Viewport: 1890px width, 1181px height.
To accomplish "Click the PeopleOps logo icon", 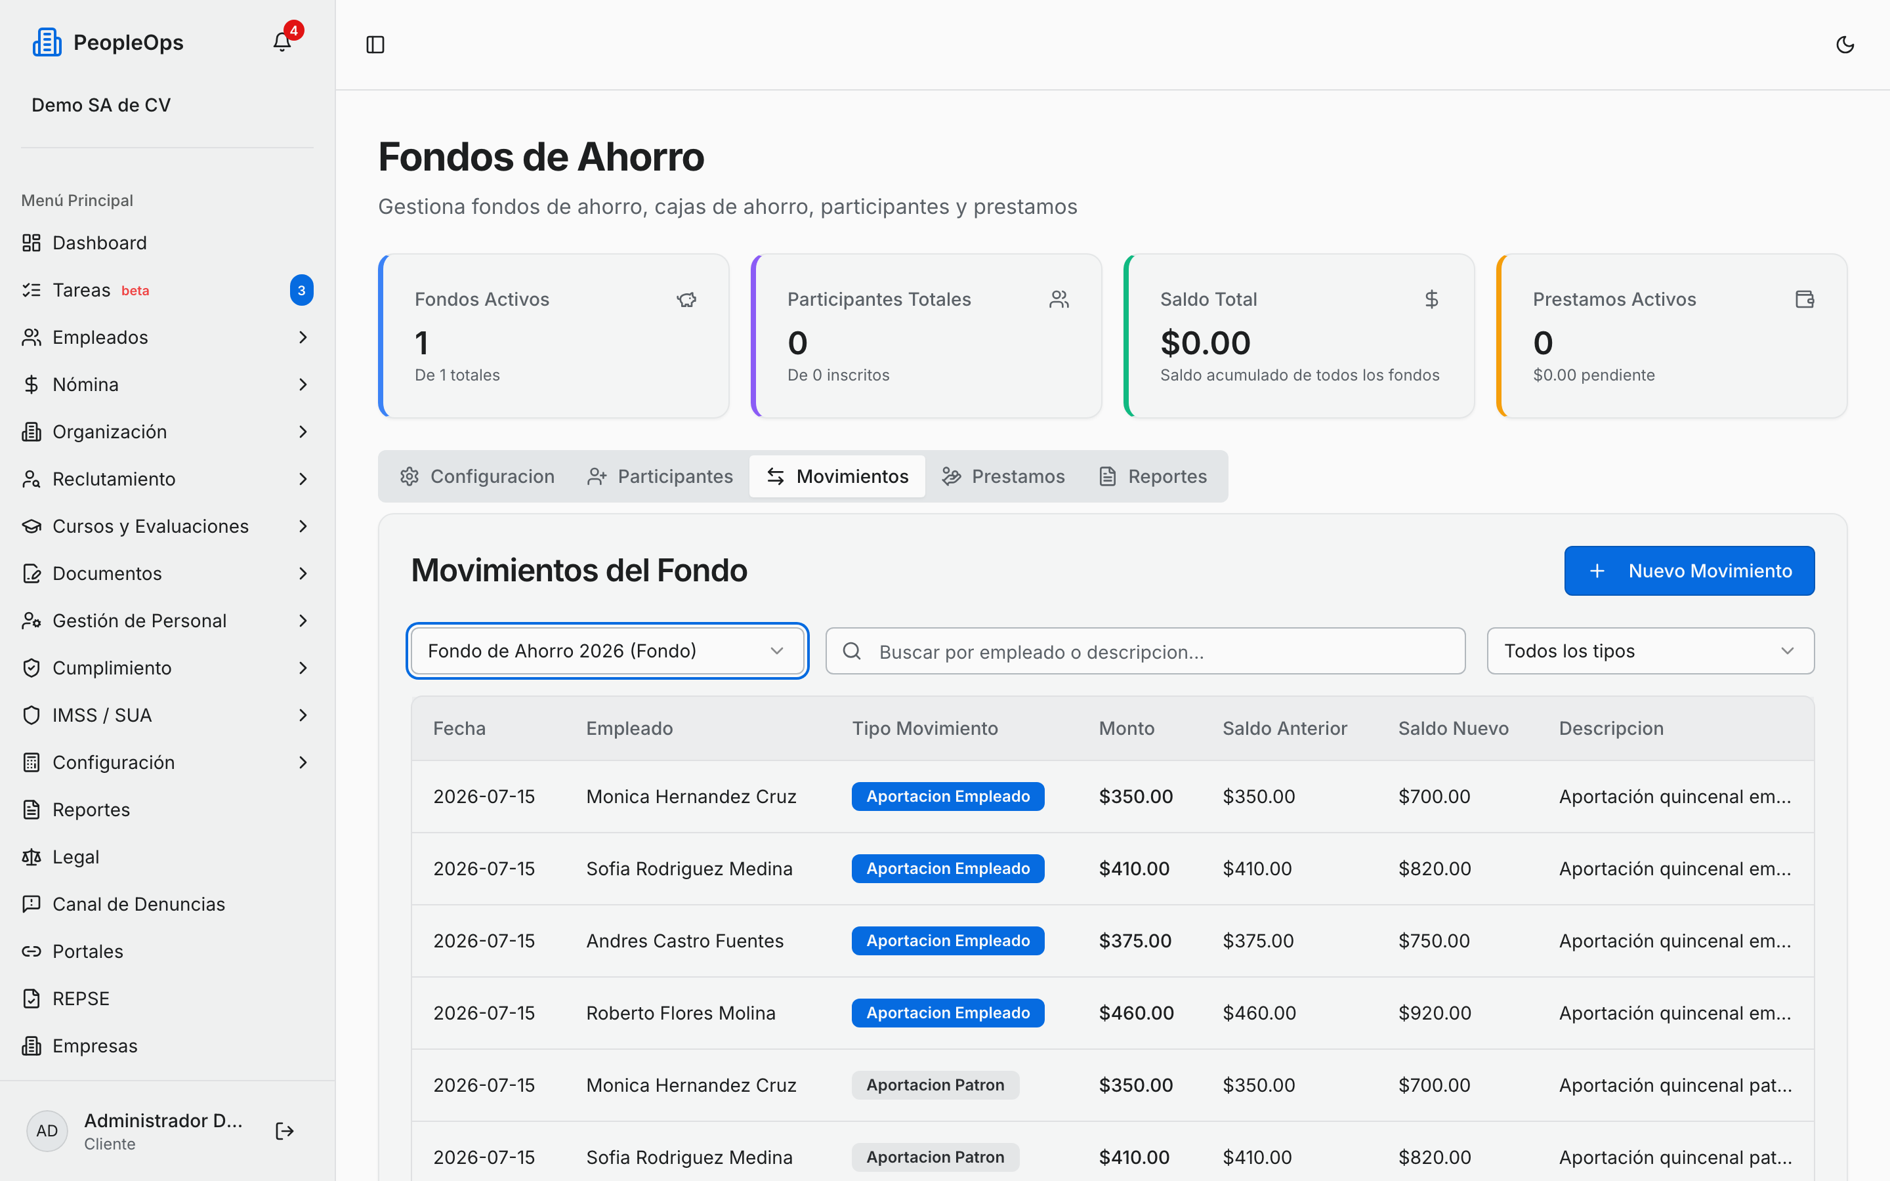I will click(47, 42).
